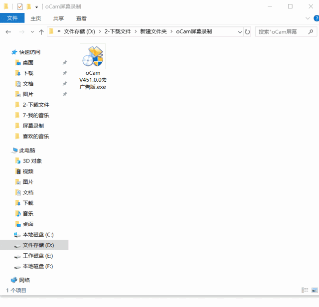Open 工作磁盘 (E:) drive

38,256
